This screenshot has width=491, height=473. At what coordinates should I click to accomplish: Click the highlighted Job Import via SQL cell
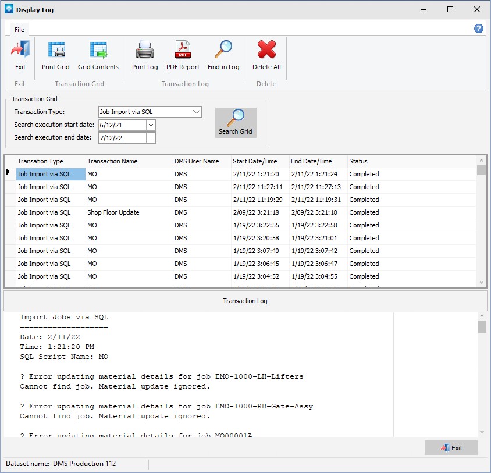(51, 174)
